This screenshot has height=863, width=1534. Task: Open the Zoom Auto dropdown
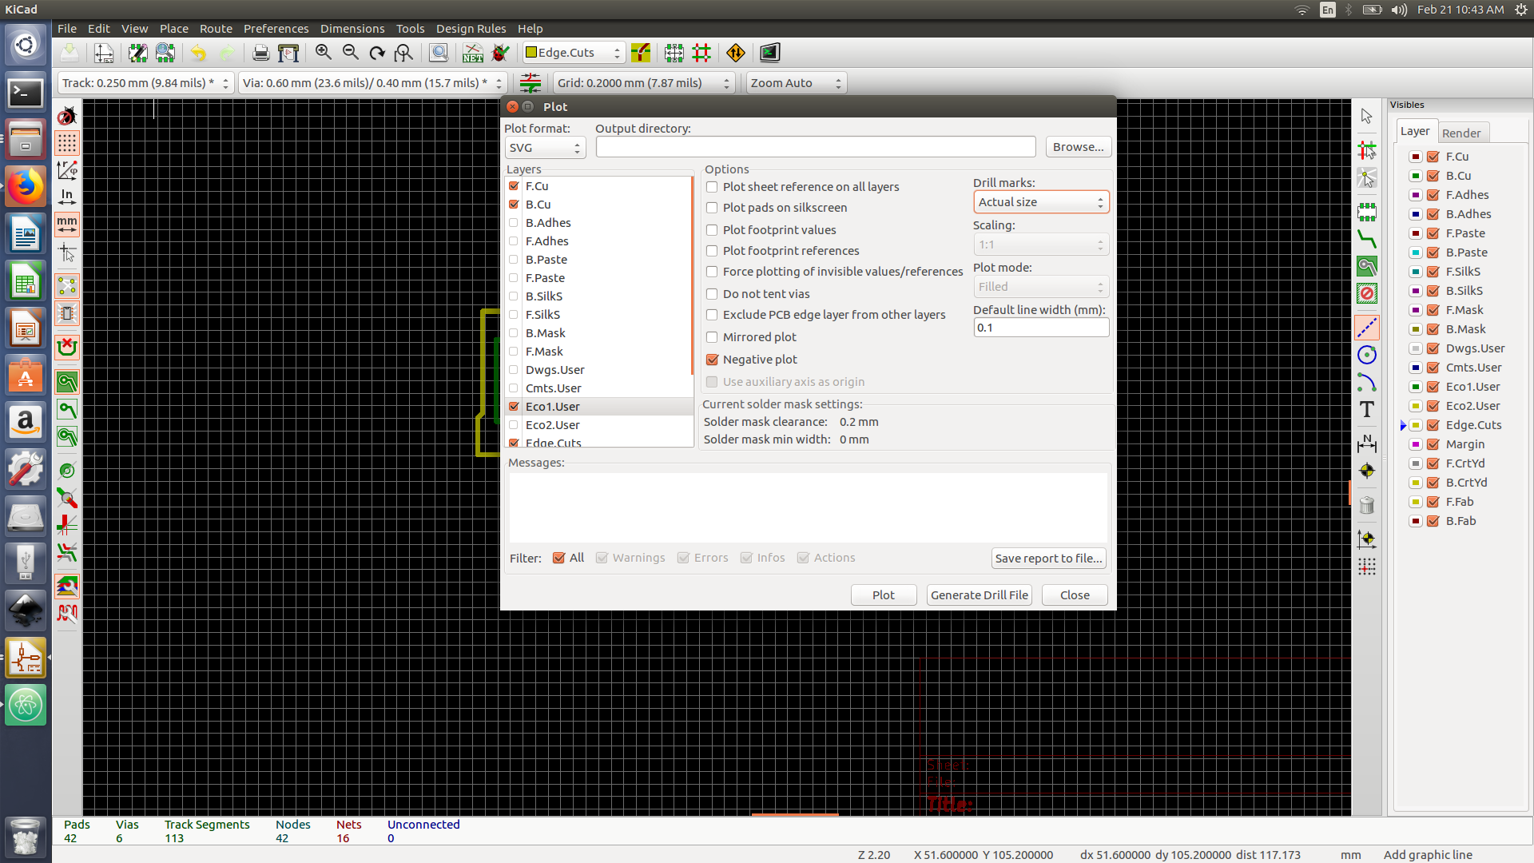coord(796,83)
